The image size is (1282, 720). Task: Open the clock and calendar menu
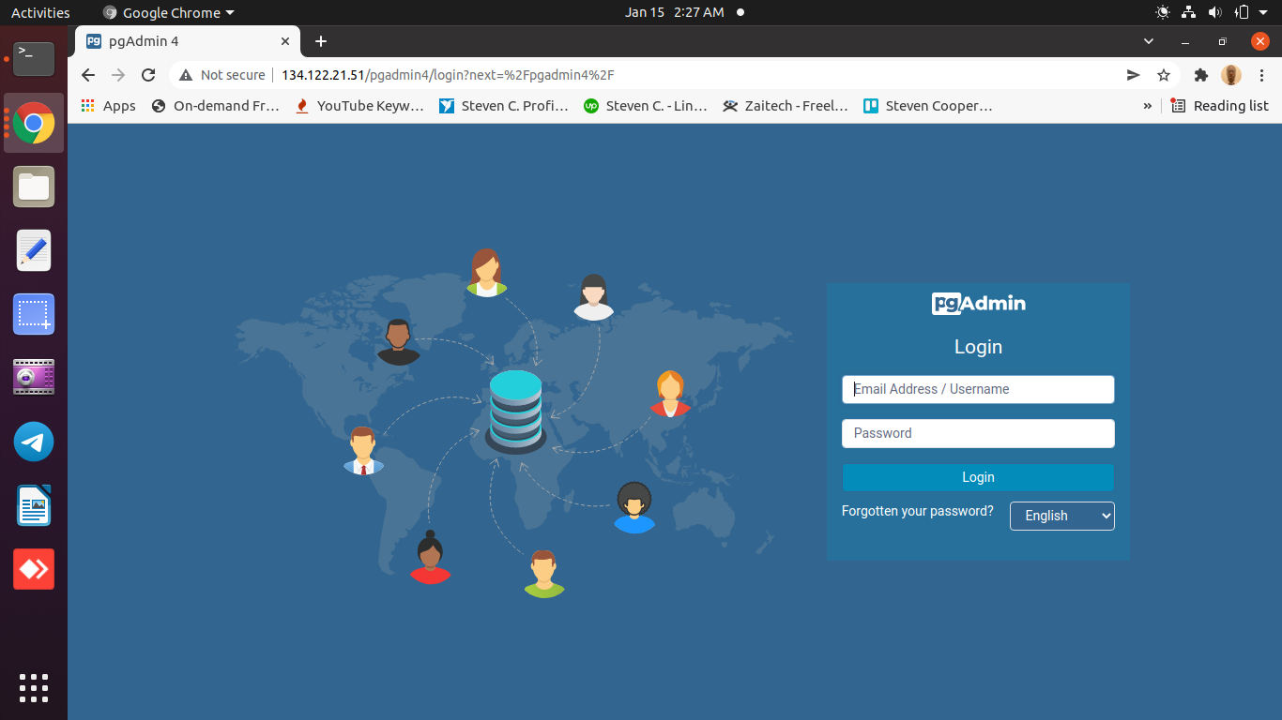pos(675,12)
